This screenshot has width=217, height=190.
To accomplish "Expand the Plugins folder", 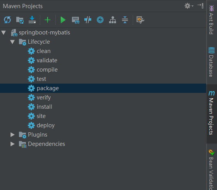I will (x=12, y=135).
